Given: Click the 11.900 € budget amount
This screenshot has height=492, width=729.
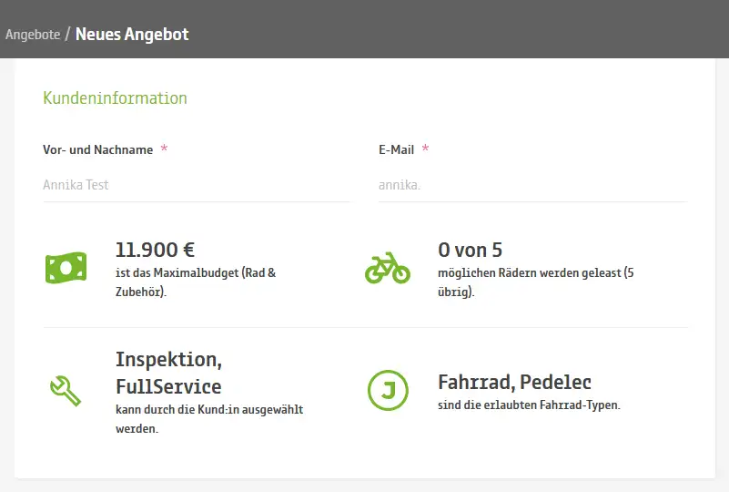Looking at the screenshot, I should coord(155,250).
